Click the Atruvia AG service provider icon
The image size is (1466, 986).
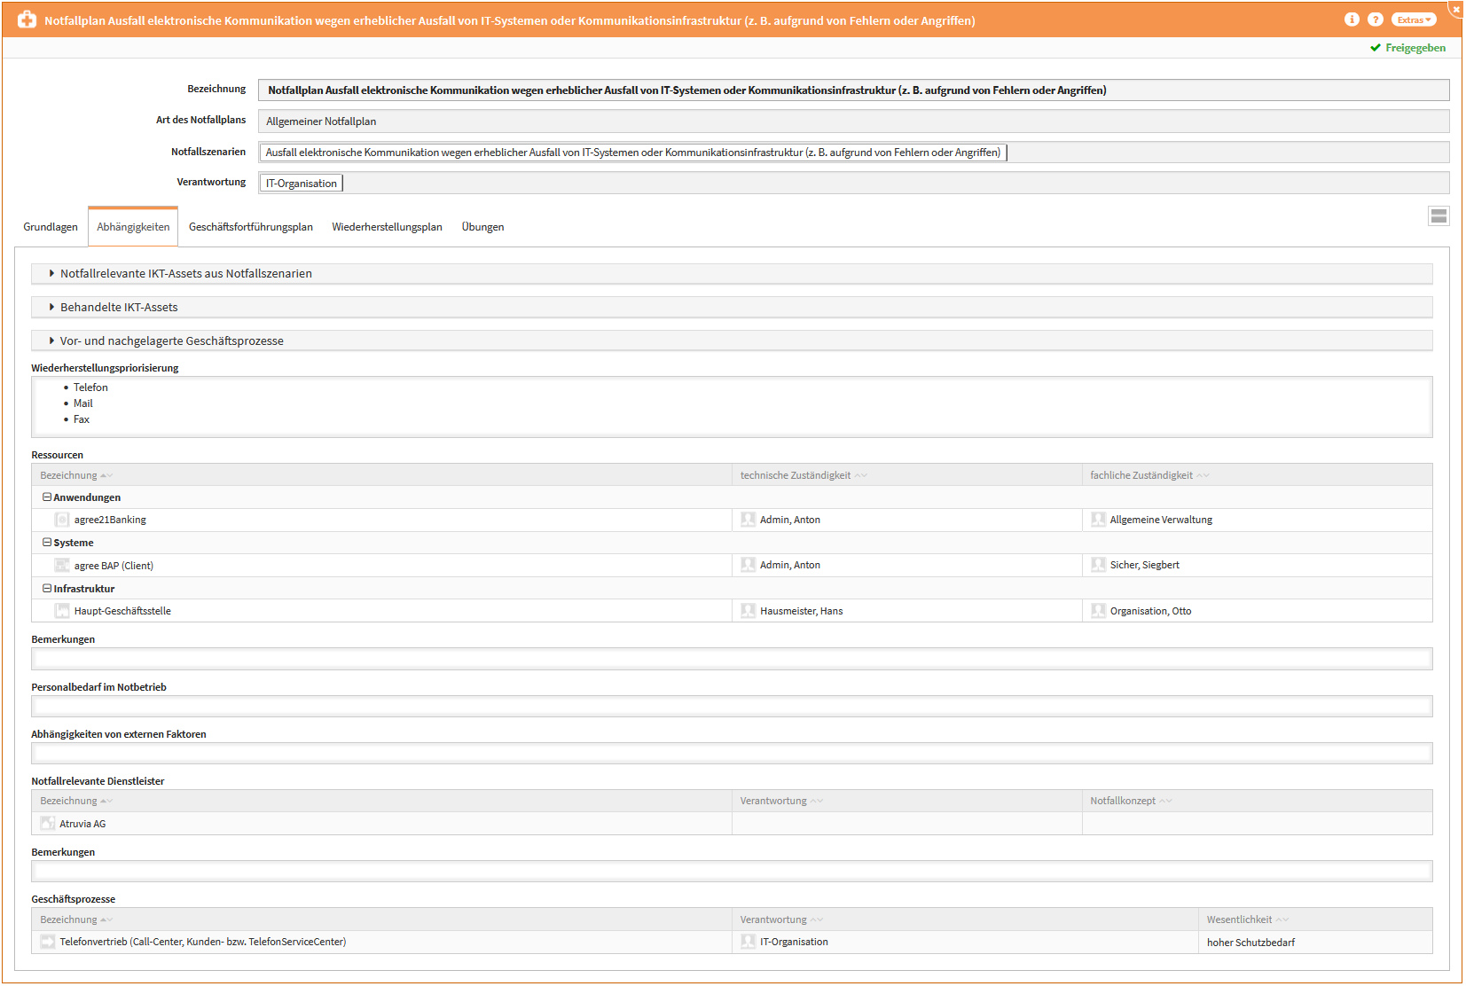tap(48, 824)
